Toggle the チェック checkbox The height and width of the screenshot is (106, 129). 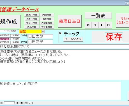click(x=60, y=33)
